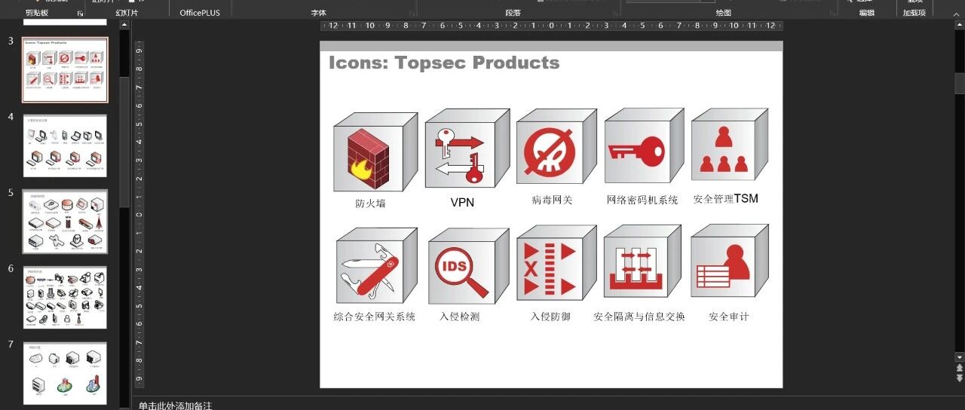Click the VPN label
This screenshot has height=410, width=965.
(462, 203)
